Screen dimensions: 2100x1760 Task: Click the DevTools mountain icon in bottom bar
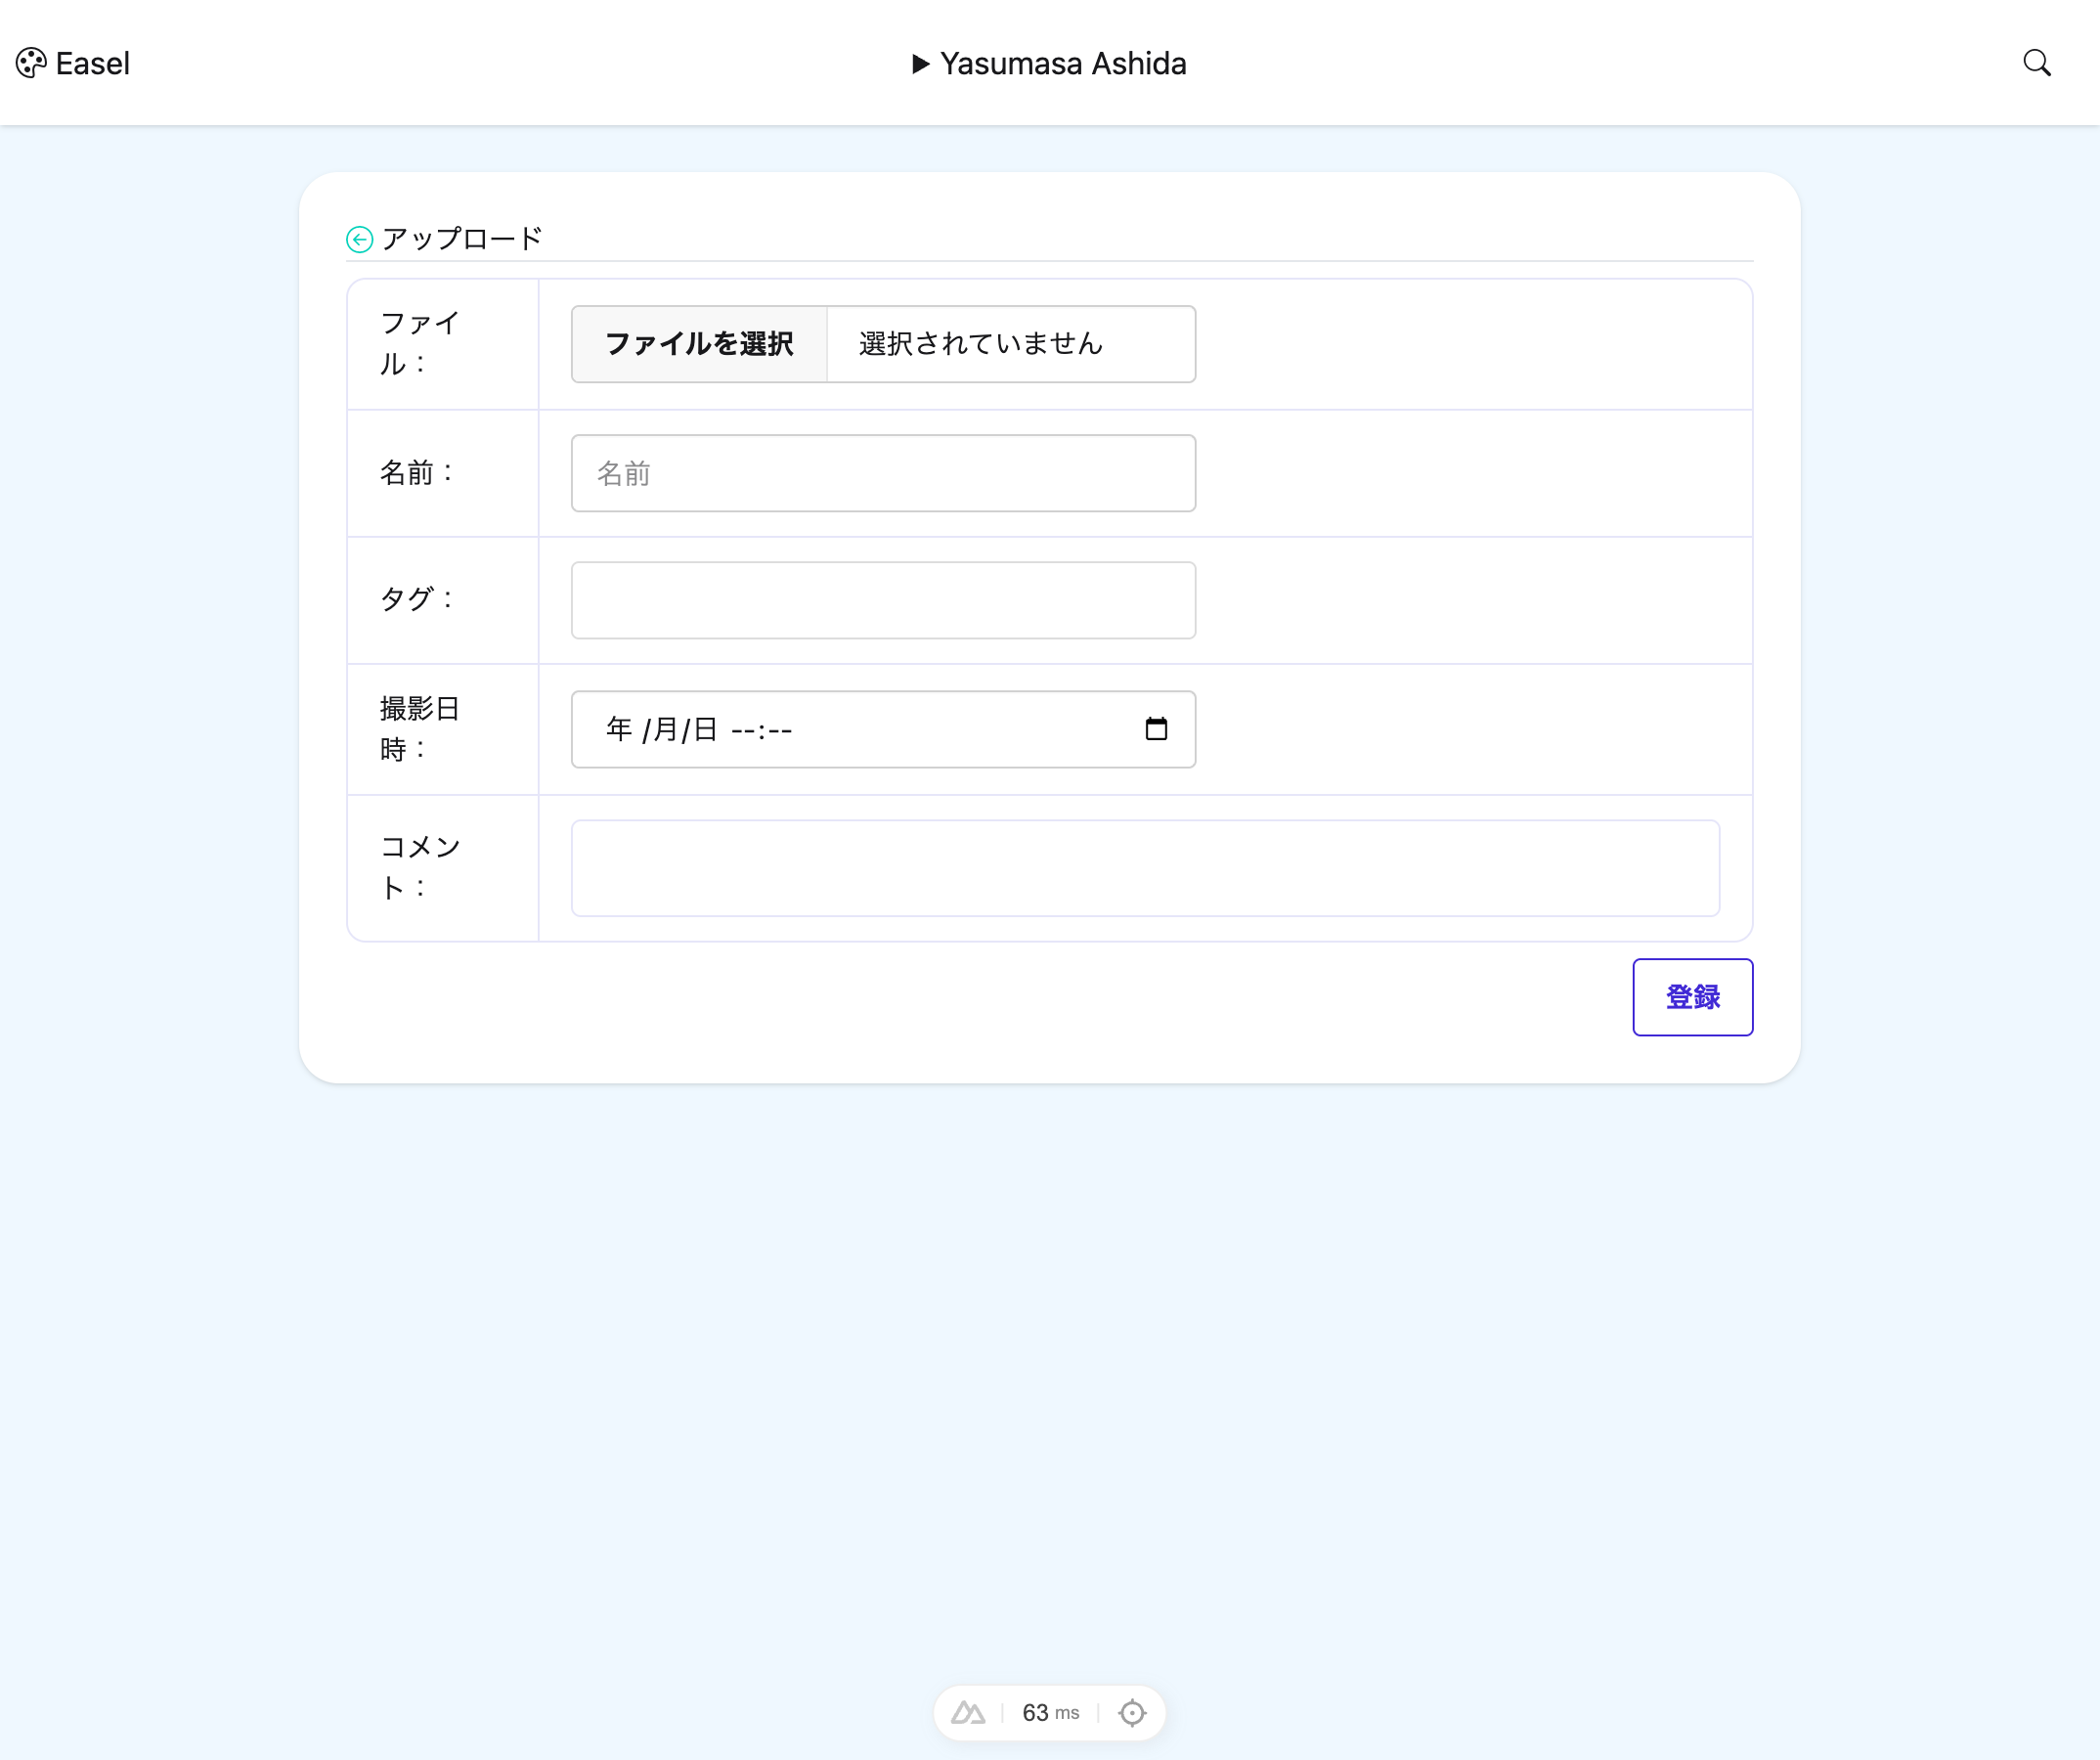[x=968, y=1712]
